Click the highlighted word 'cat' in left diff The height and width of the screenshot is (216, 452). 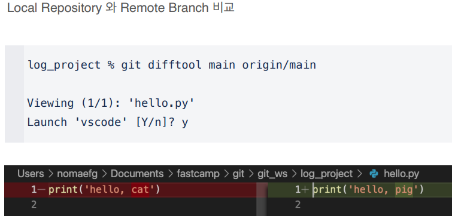click(140, 190)
